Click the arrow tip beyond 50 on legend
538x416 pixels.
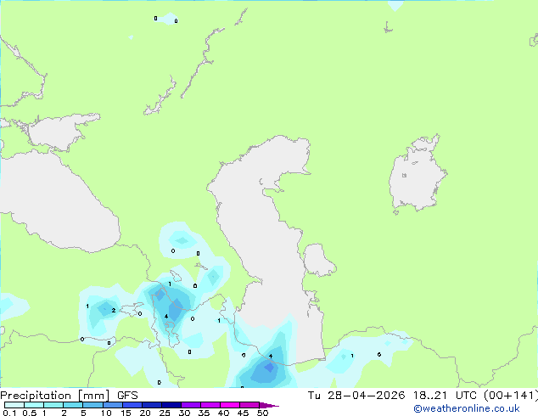pyautogui.click(x=269, y=405)
